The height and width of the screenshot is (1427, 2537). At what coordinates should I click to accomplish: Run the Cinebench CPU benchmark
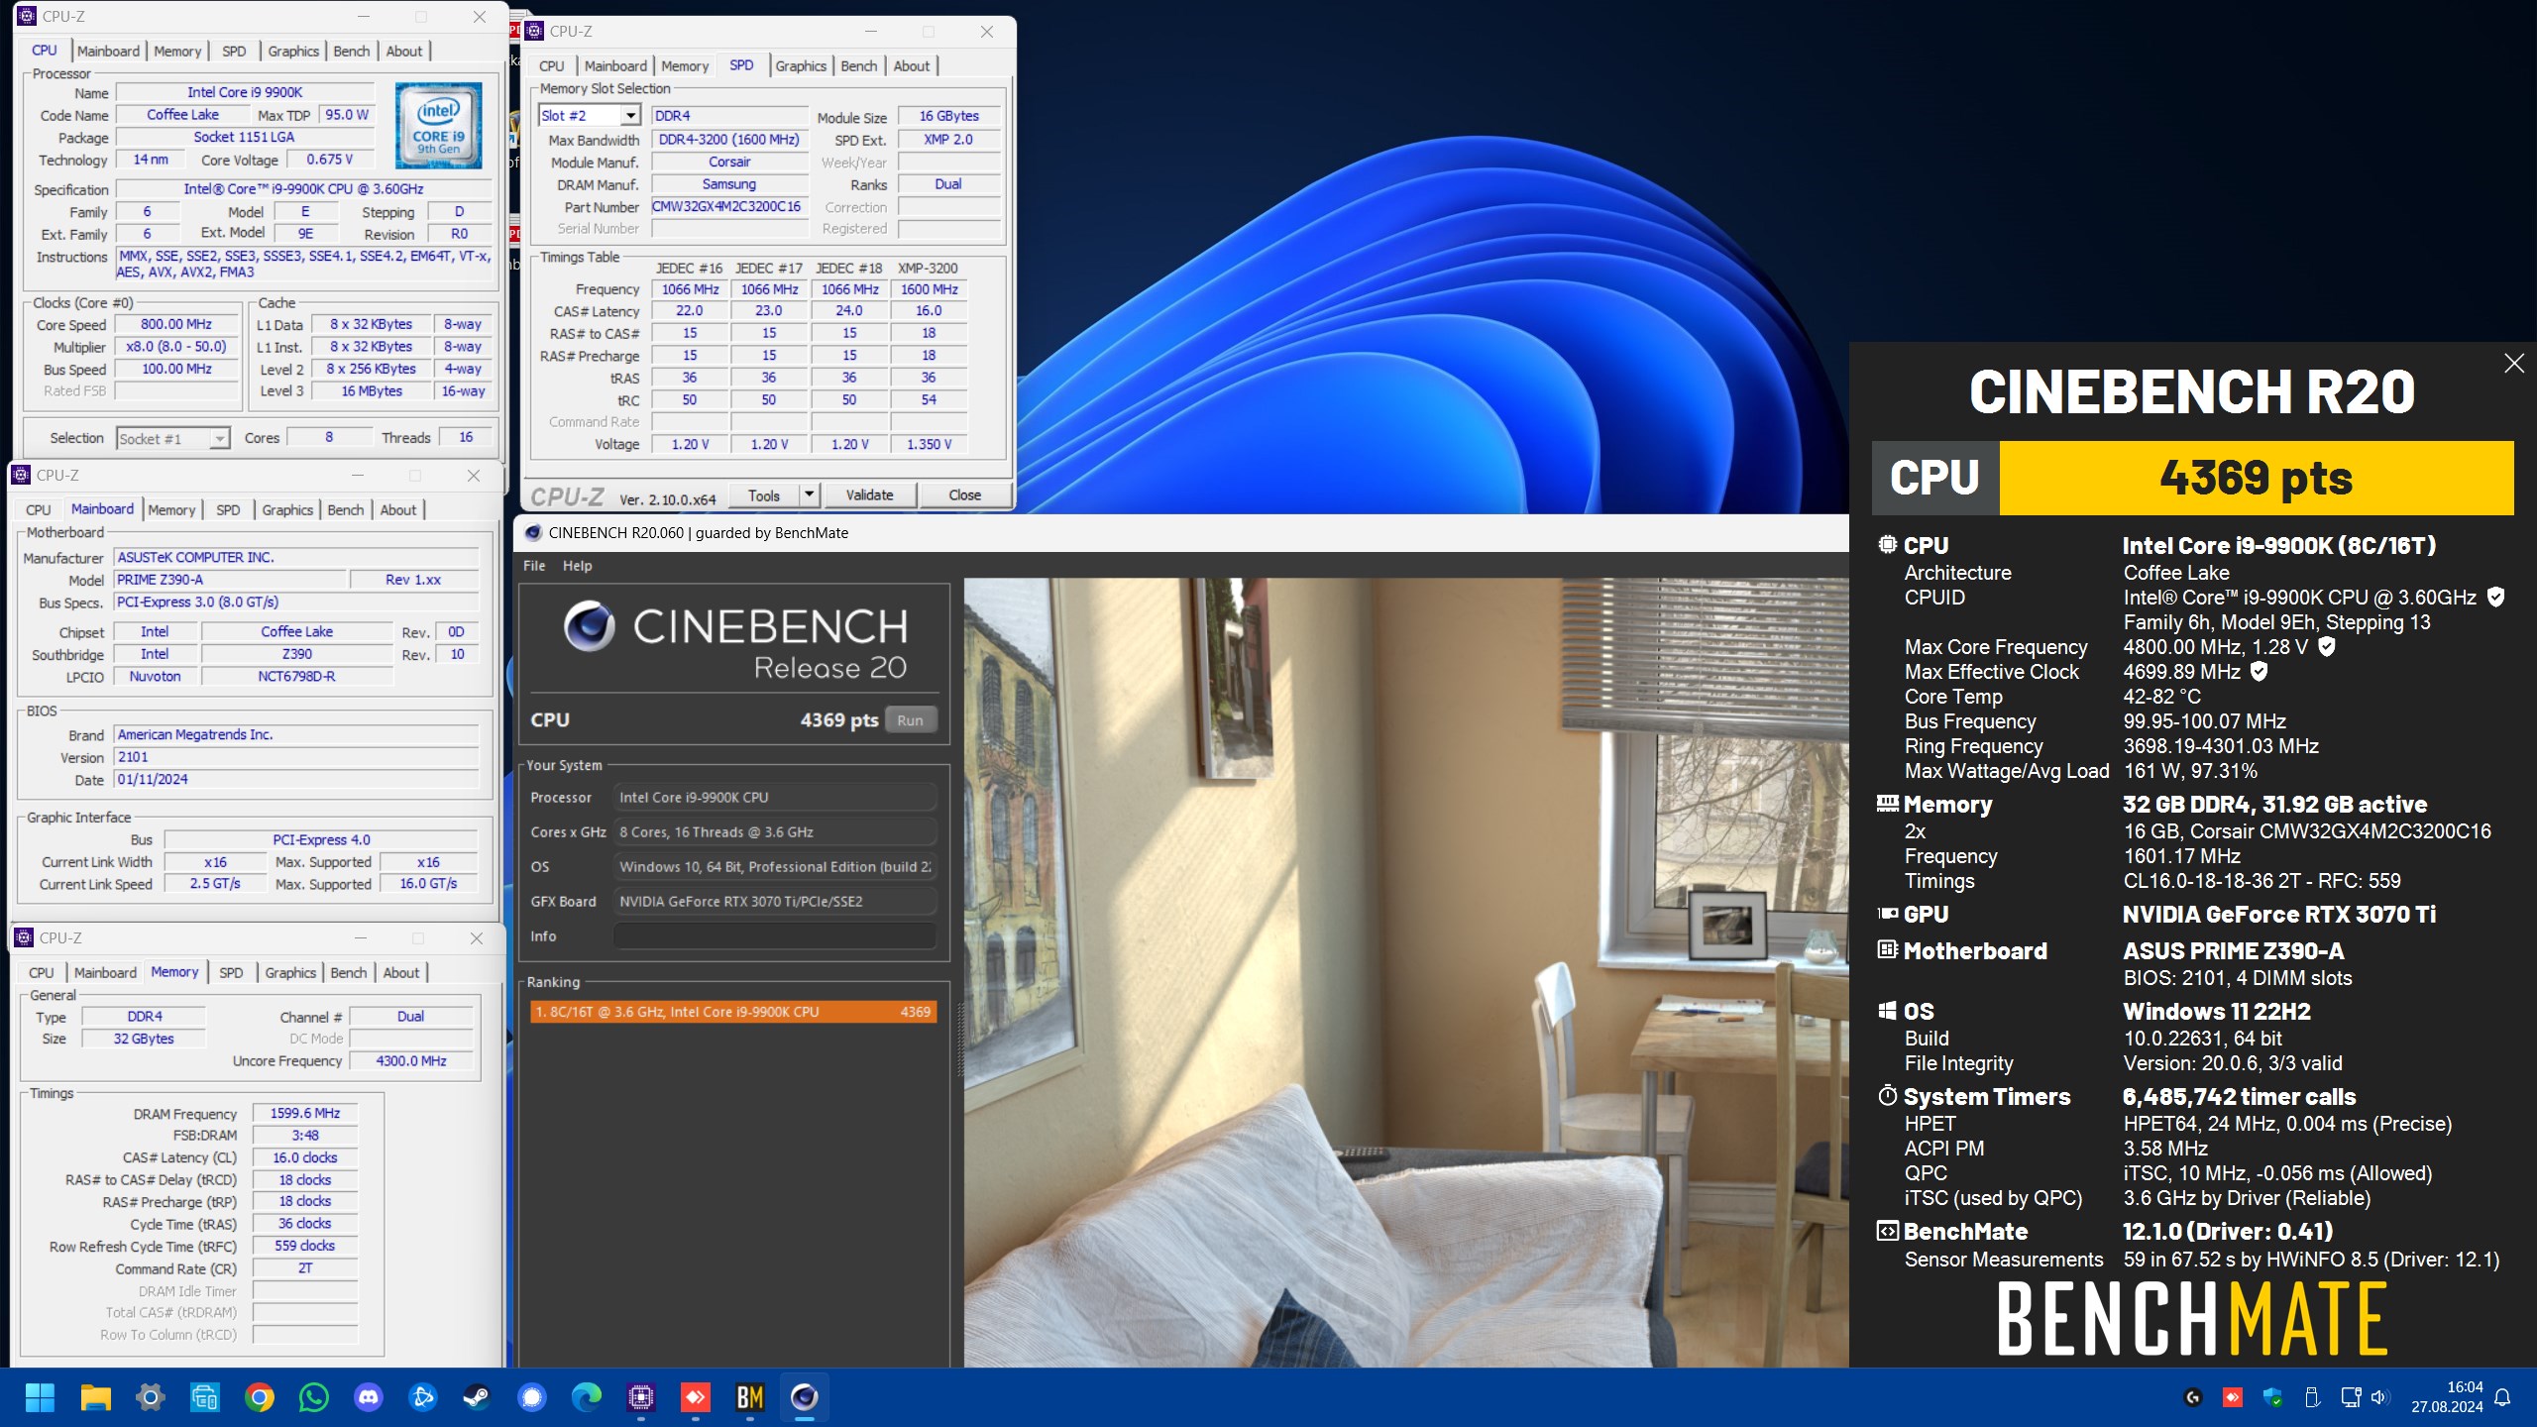(910, 720)
